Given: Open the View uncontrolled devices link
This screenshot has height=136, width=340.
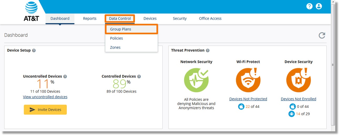Looking at the screenshot, I should (x=45, y=97).
